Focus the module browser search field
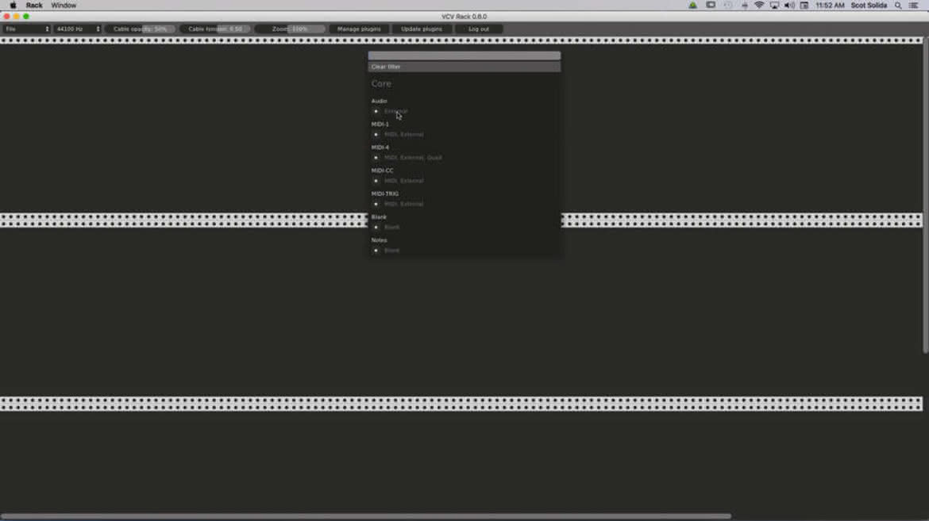Screen dimensions: 929x521 (x=464, y=56)
